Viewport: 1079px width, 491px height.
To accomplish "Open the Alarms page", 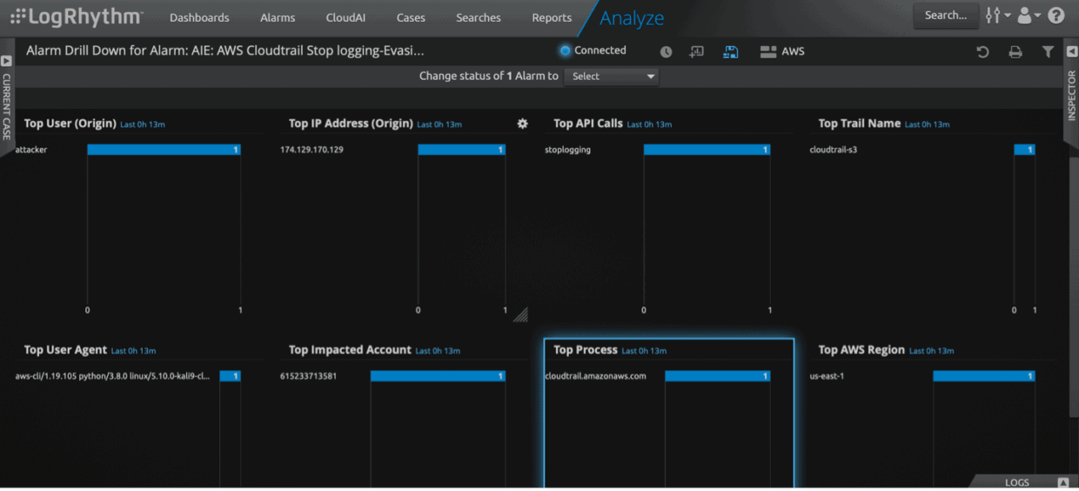I will click(278, 17).
